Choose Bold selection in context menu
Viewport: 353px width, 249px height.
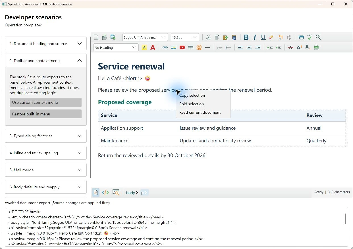click(203, 104)
